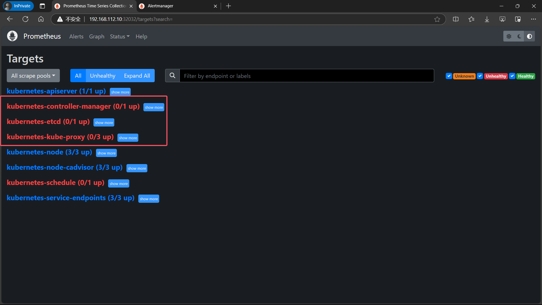
Task: Switch to light theme sun icon
Action: 509,36
